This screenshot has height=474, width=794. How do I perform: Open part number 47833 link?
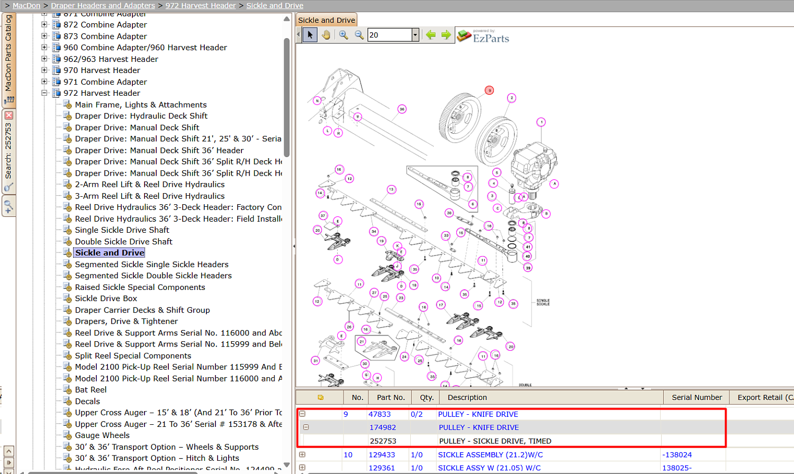pyautogui.click(x=380, y=414)
